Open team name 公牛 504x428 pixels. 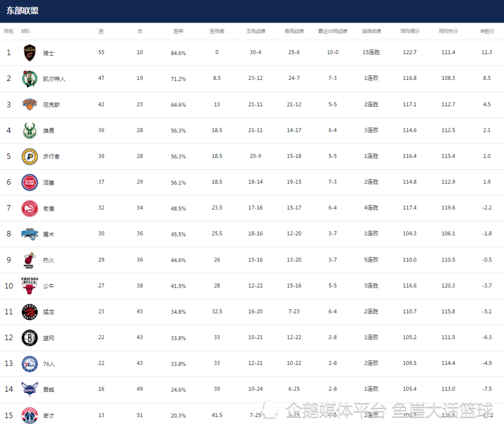(48, 286)
